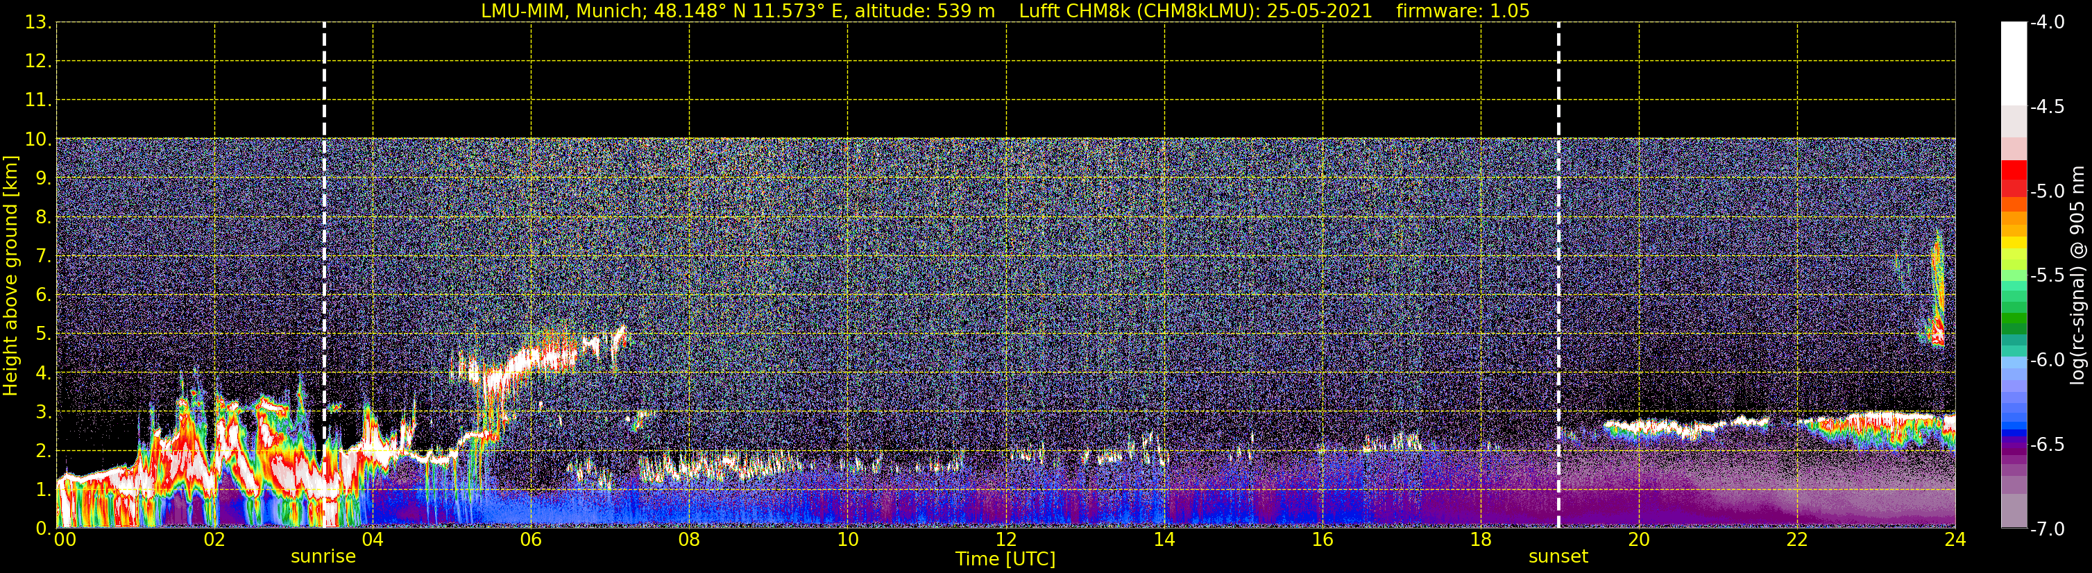Click the "4." height axis tick label
The image size is (2092, 573).
pyautogui.click(x=43, y=373)
